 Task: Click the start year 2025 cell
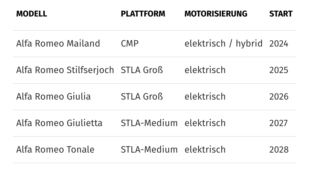(278, 70)
